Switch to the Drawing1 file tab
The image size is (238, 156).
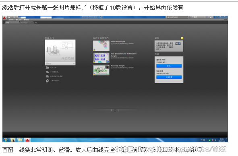click(27, 23)
